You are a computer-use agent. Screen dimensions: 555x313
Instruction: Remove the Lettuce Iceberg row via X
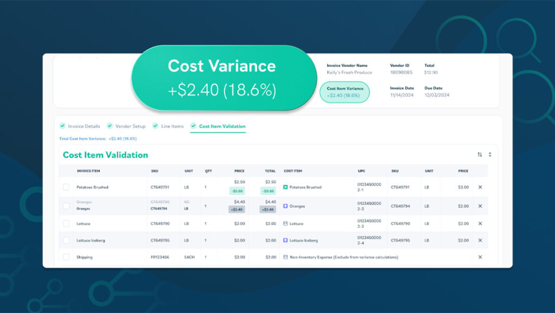(480, 240)
